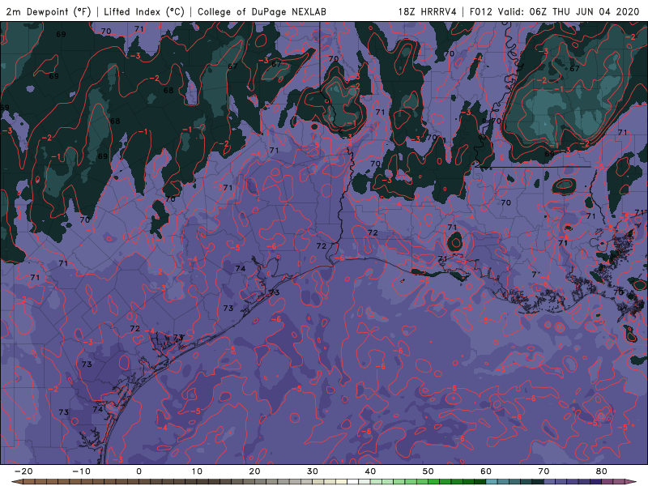Click the '2m Dewpoint (°F)' title text
This screenshot has height=486, width=648.
tap(49, 11)
